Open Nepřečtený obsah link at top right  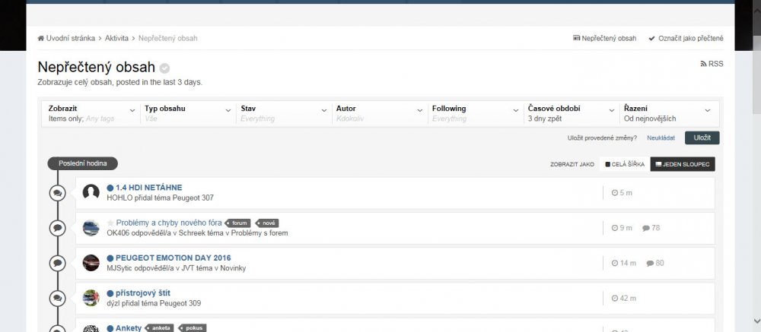coord(605,38)
